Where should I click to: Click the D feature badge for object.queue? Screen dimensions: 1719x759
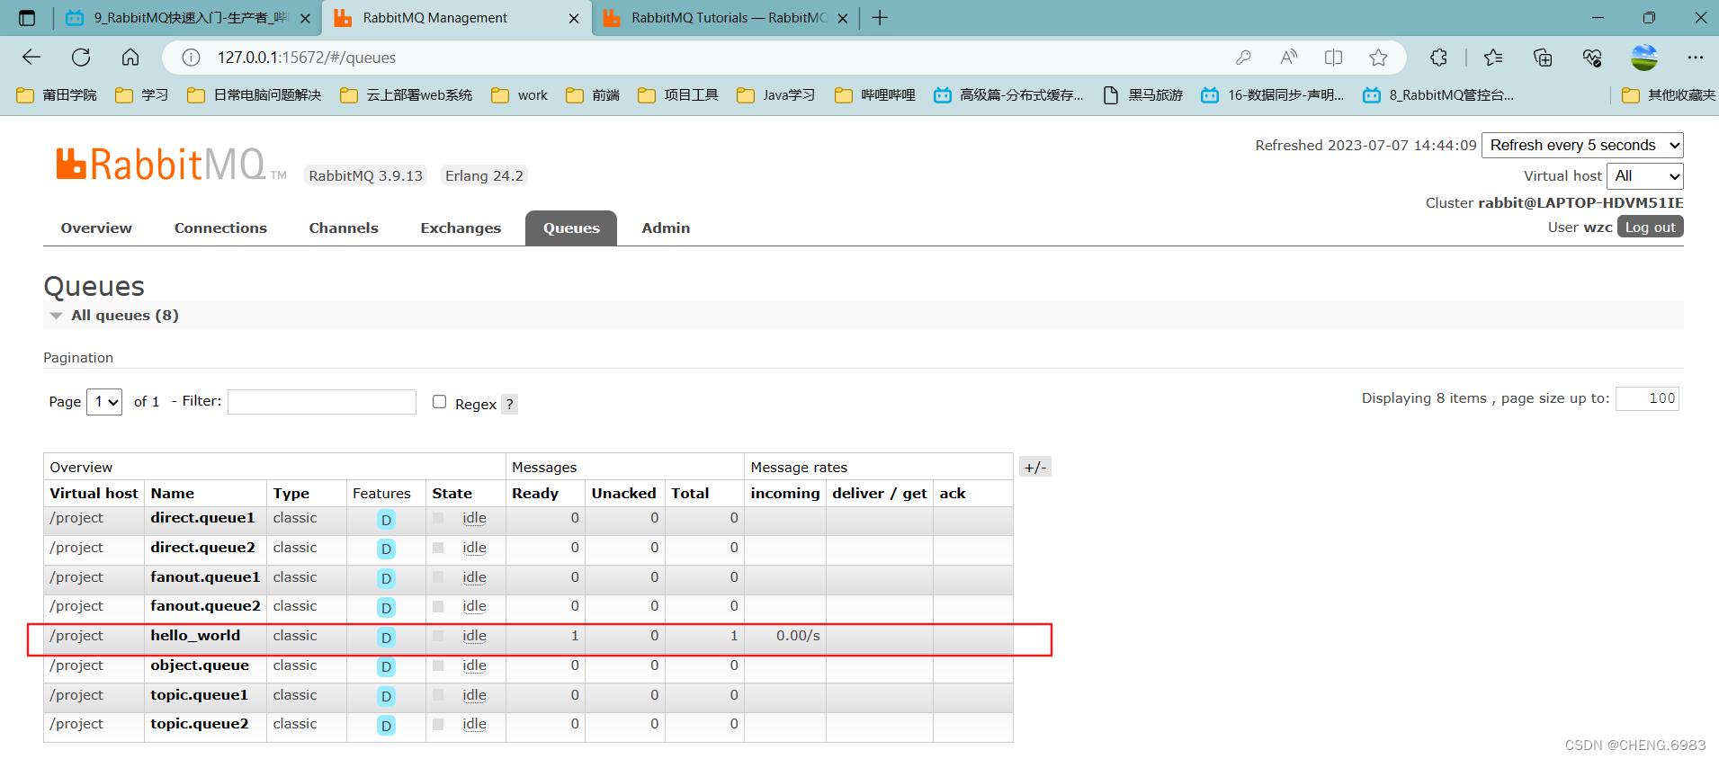[386, 667]
